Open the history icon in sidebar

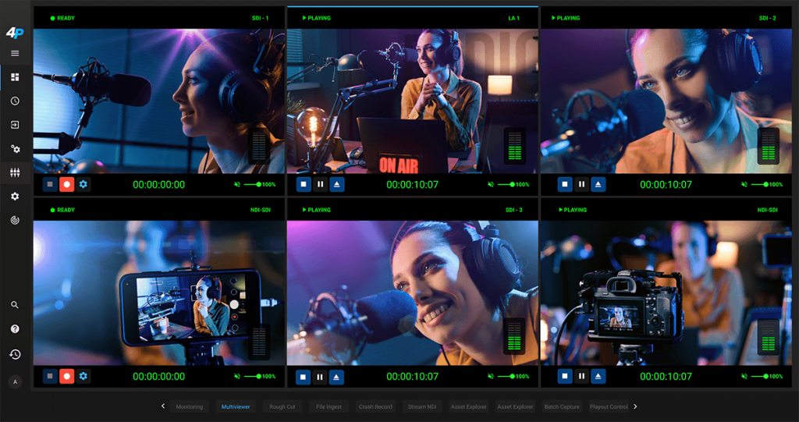(x=15, y=354)
